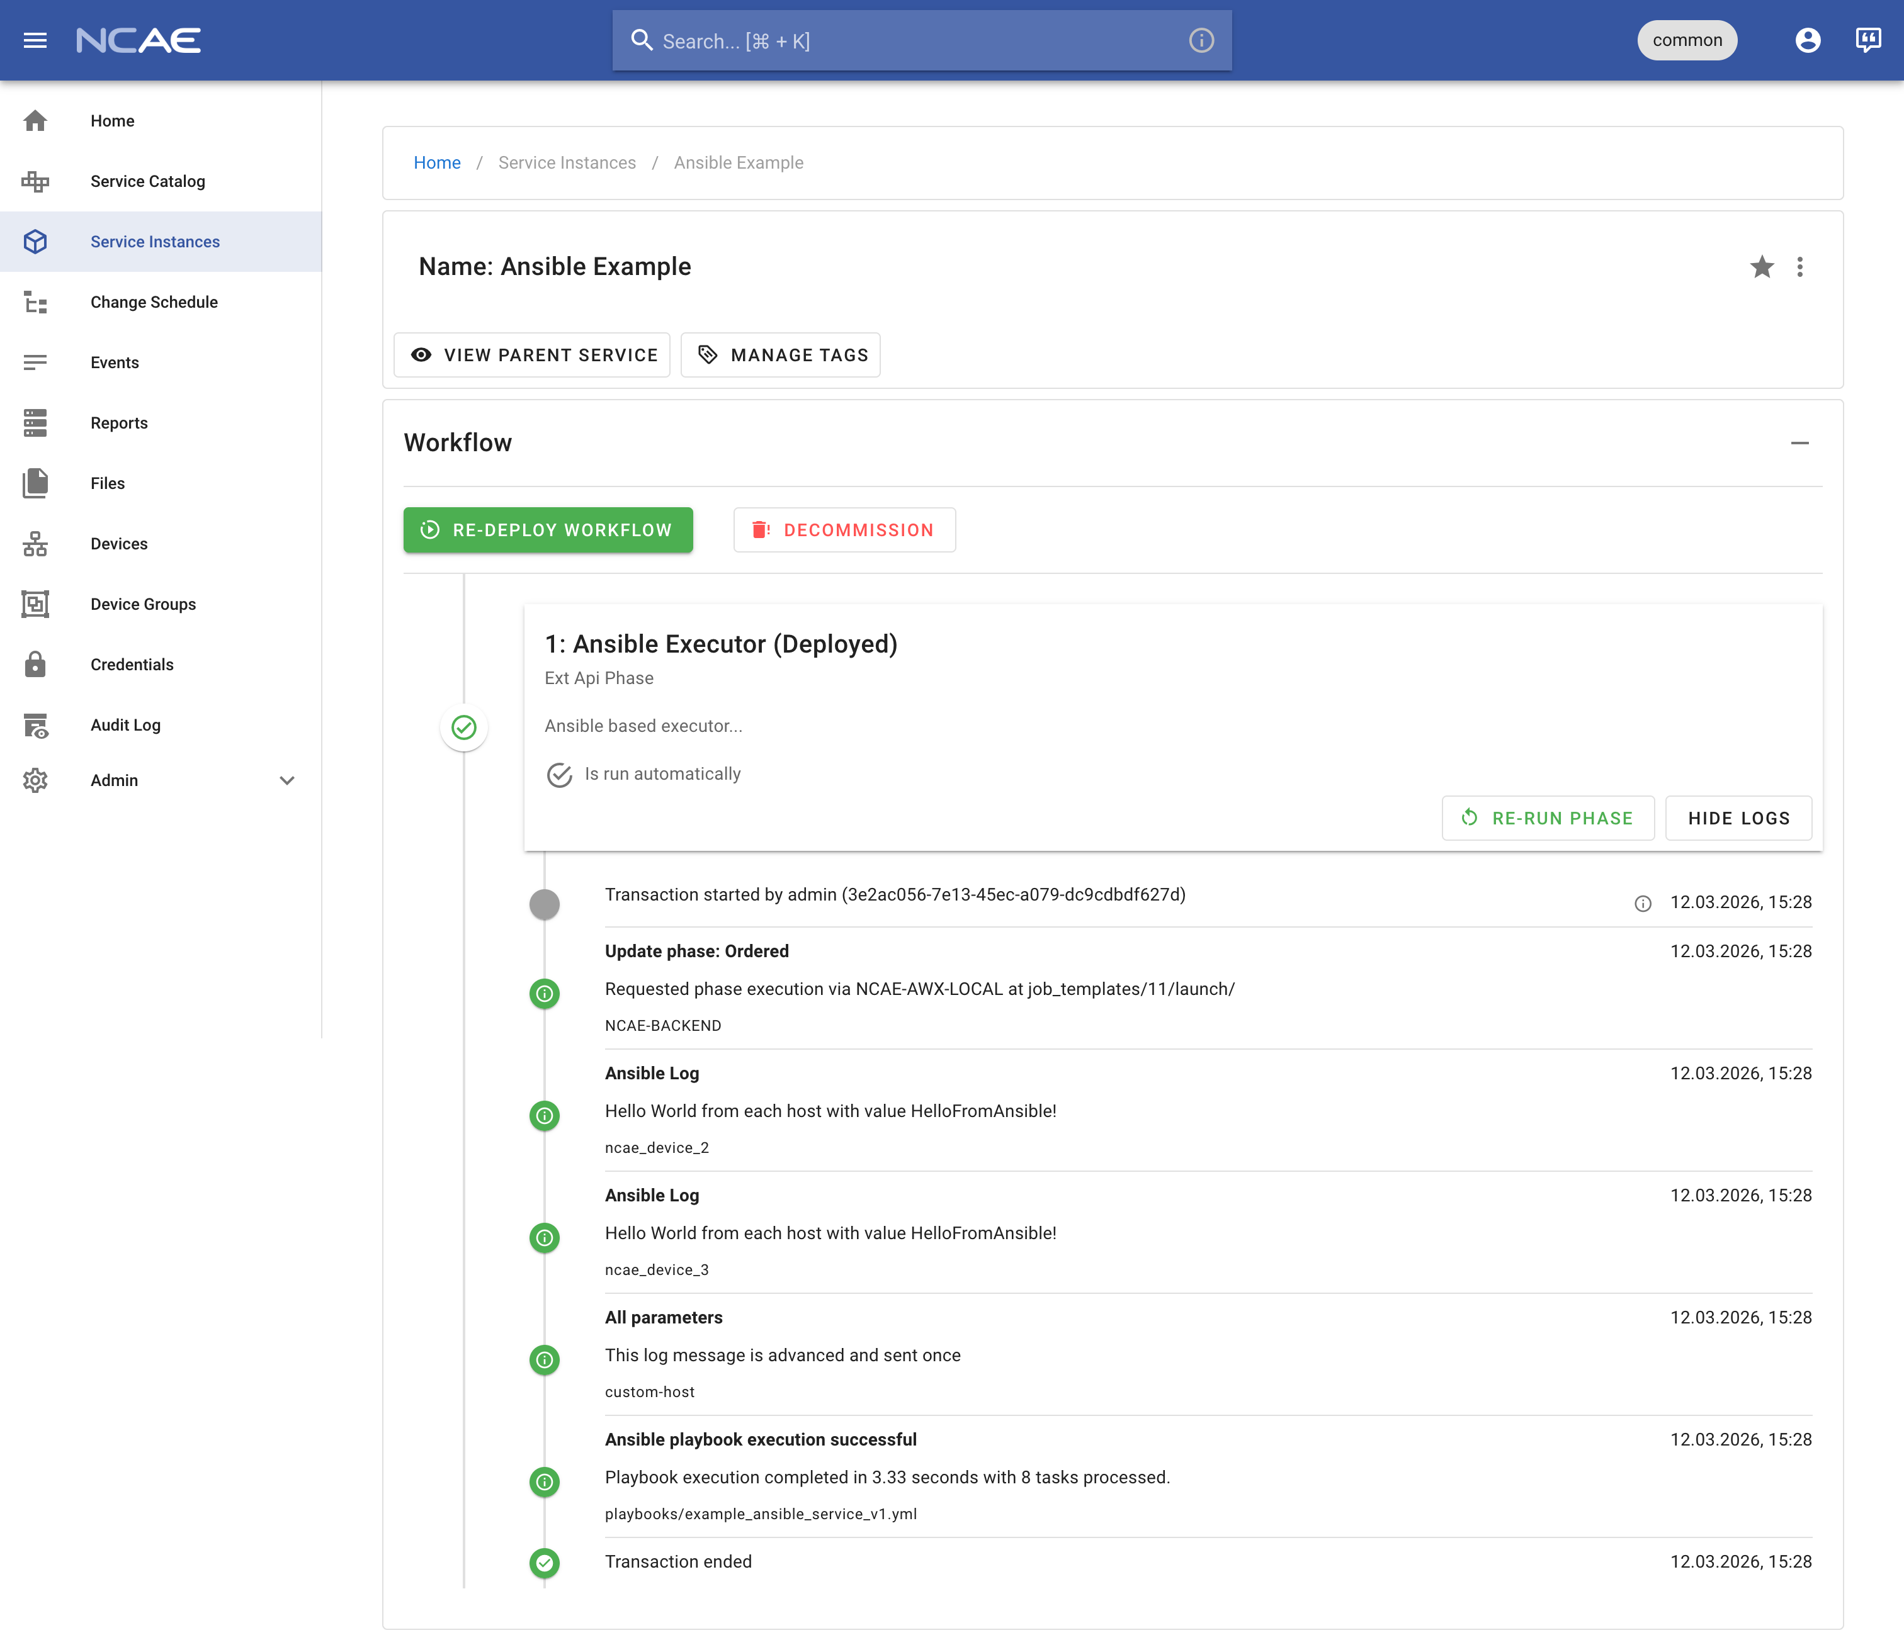Screen dimensions: 1904x1640
Task: Open the common tenant selector chip
Action: tap(1687, 40)
